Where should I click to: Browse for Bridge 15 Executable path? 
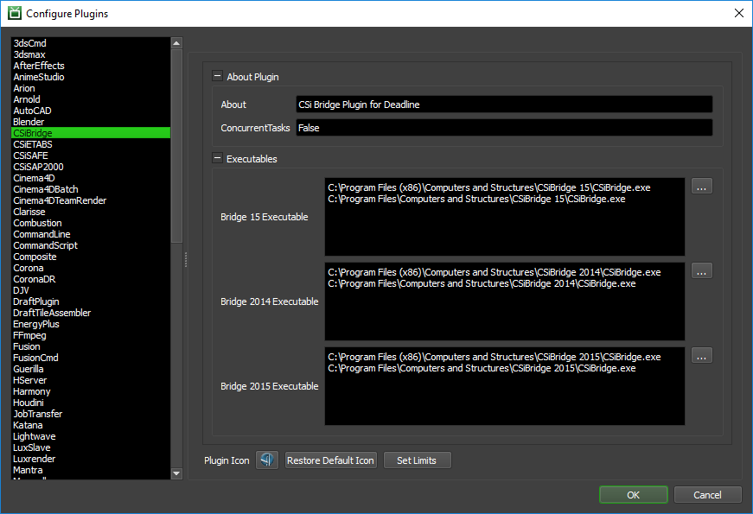701,187
